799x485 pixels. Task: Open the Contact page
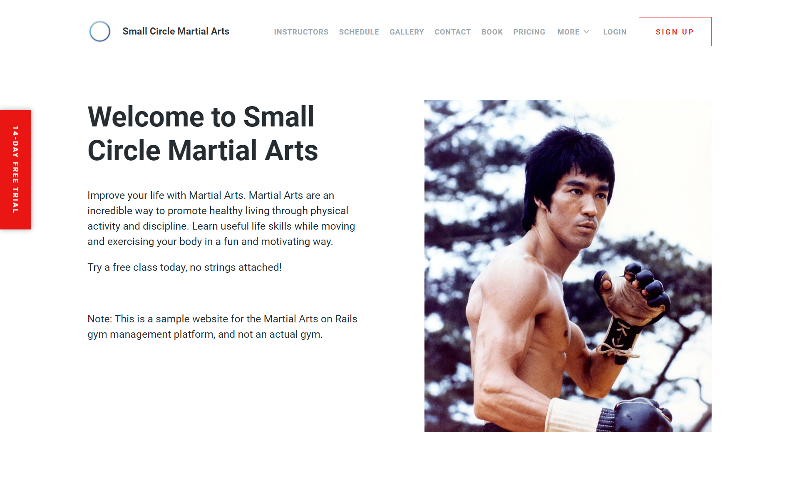tap(452, 32)
